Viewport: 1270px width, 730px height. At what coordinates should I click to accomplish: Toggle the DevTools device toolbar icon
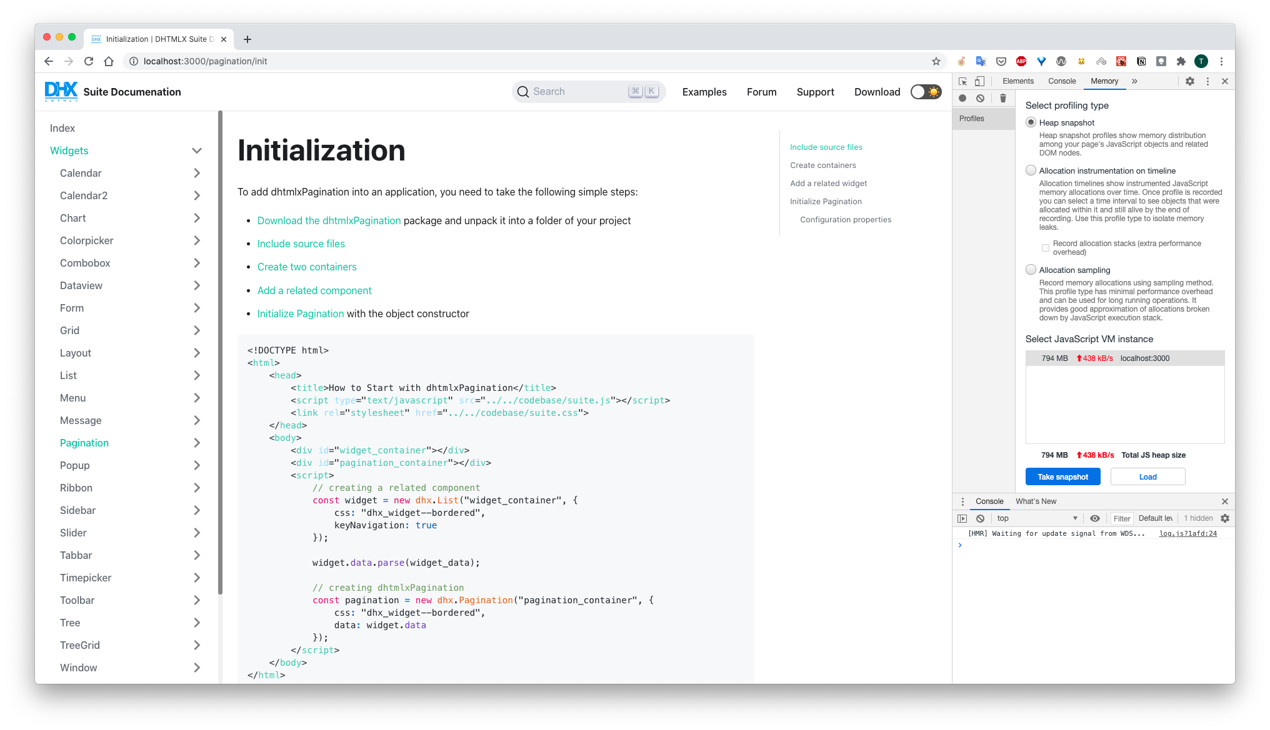979,81
